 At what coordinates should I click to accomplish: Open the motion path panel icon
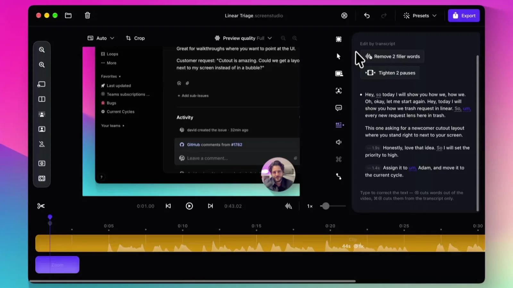pos(339,176)
